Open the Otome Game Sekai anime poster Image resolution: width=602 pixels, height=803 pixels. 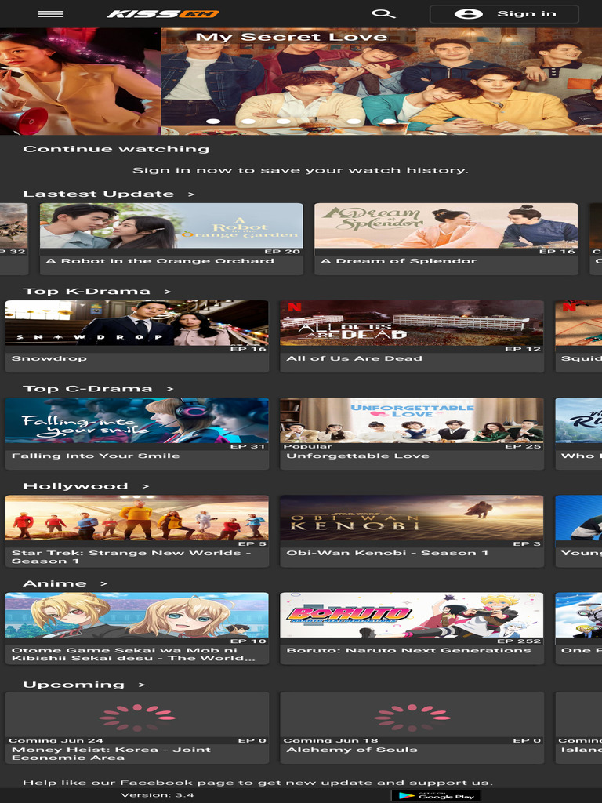tap(136, 615)
